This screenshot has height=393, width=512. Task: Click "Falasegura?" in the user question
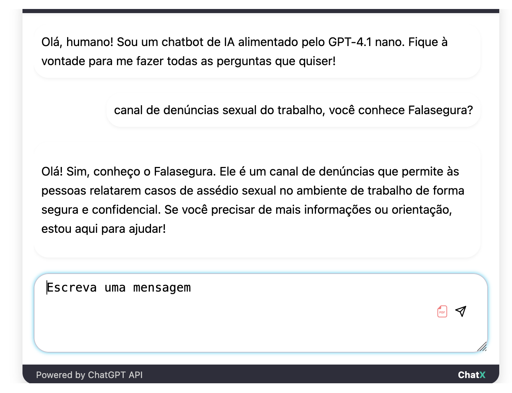pyautogui.click(x=440, y=110)
